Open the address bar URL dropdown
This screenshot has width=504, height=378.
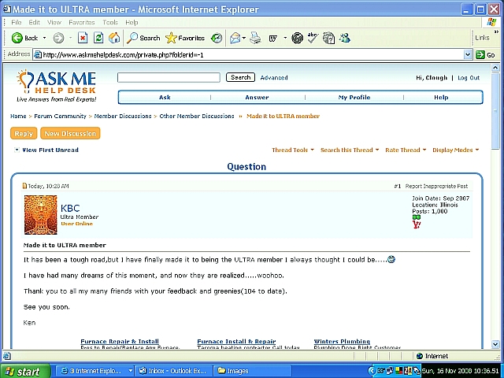pyautogui.click(x=468, y=55)
